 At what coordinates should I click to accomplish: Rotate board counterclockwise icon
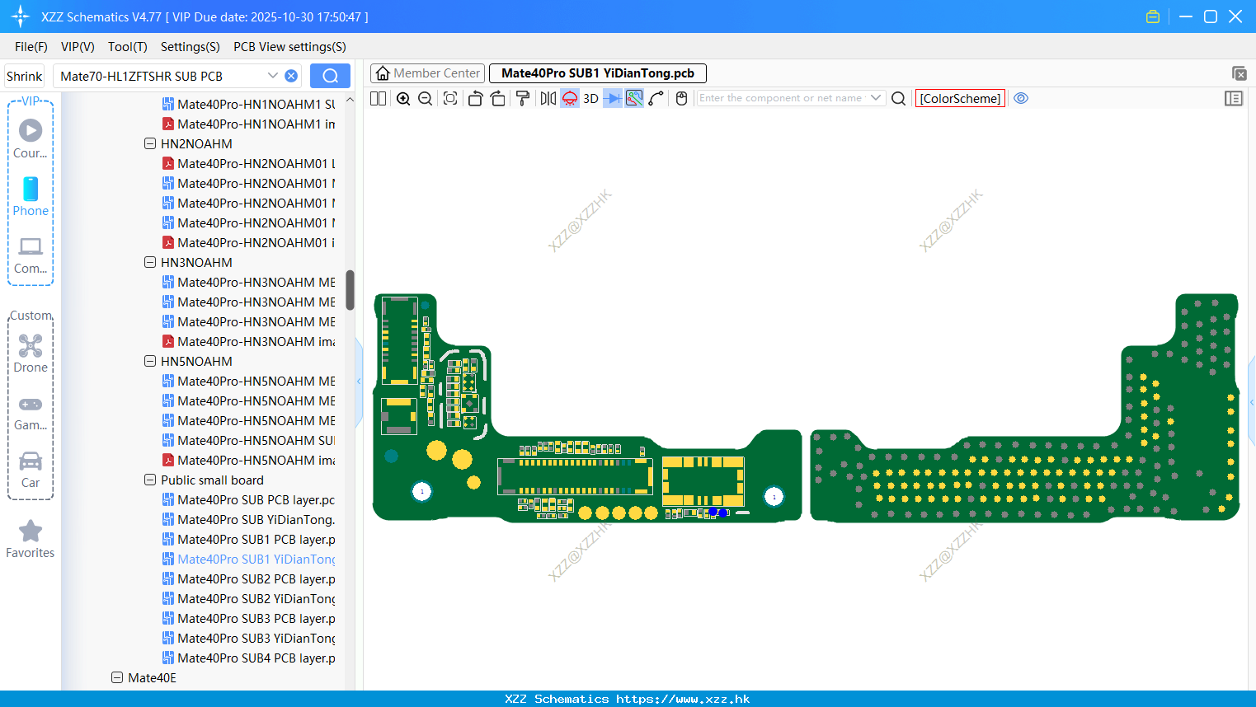tap(475, 98)
